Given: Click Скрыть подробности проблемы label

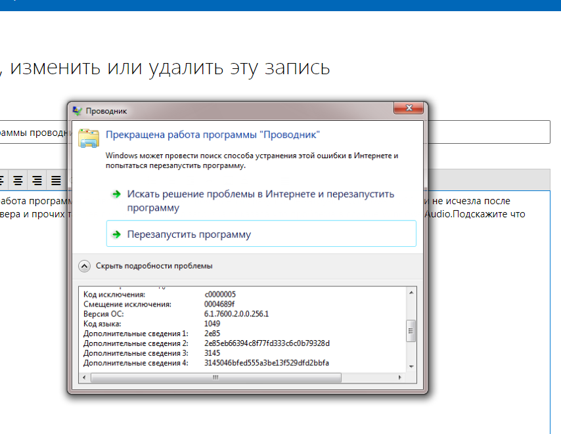Looking at the screenshot, I should click(154, 266).
